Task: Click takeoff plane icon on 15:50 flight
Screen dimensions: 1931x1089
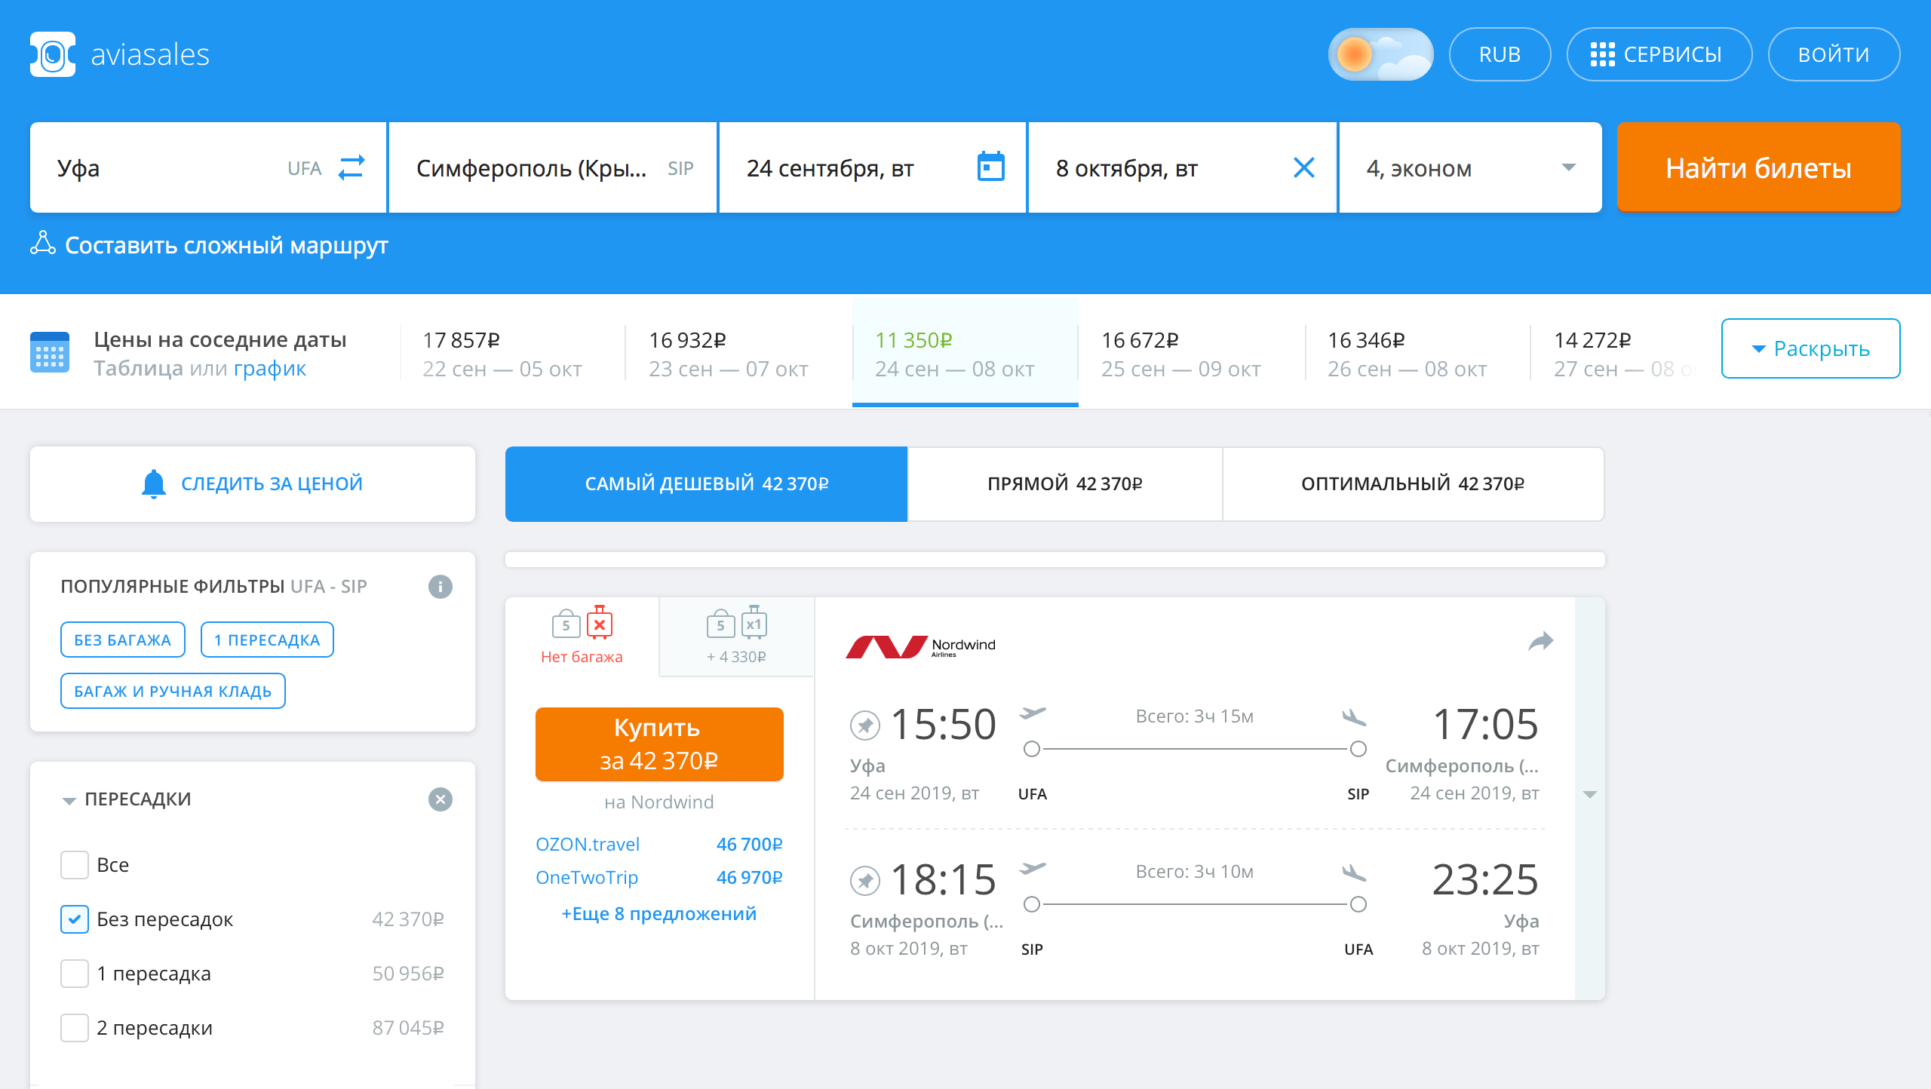Action: pyautogui.click(x=1033, y=713)
